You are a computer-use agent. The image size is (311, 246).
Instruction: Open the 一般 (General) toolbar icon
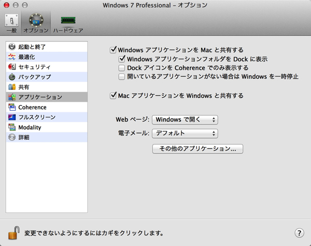tap(11, 20)
